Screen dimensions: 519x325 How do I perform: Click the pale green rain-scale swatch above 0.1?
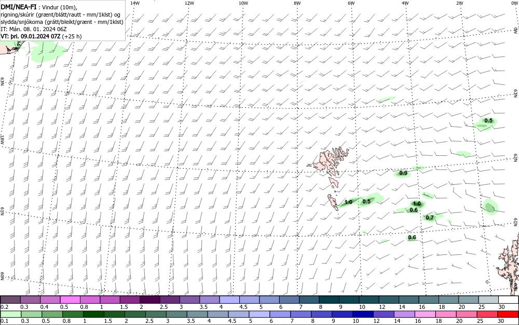10,314
